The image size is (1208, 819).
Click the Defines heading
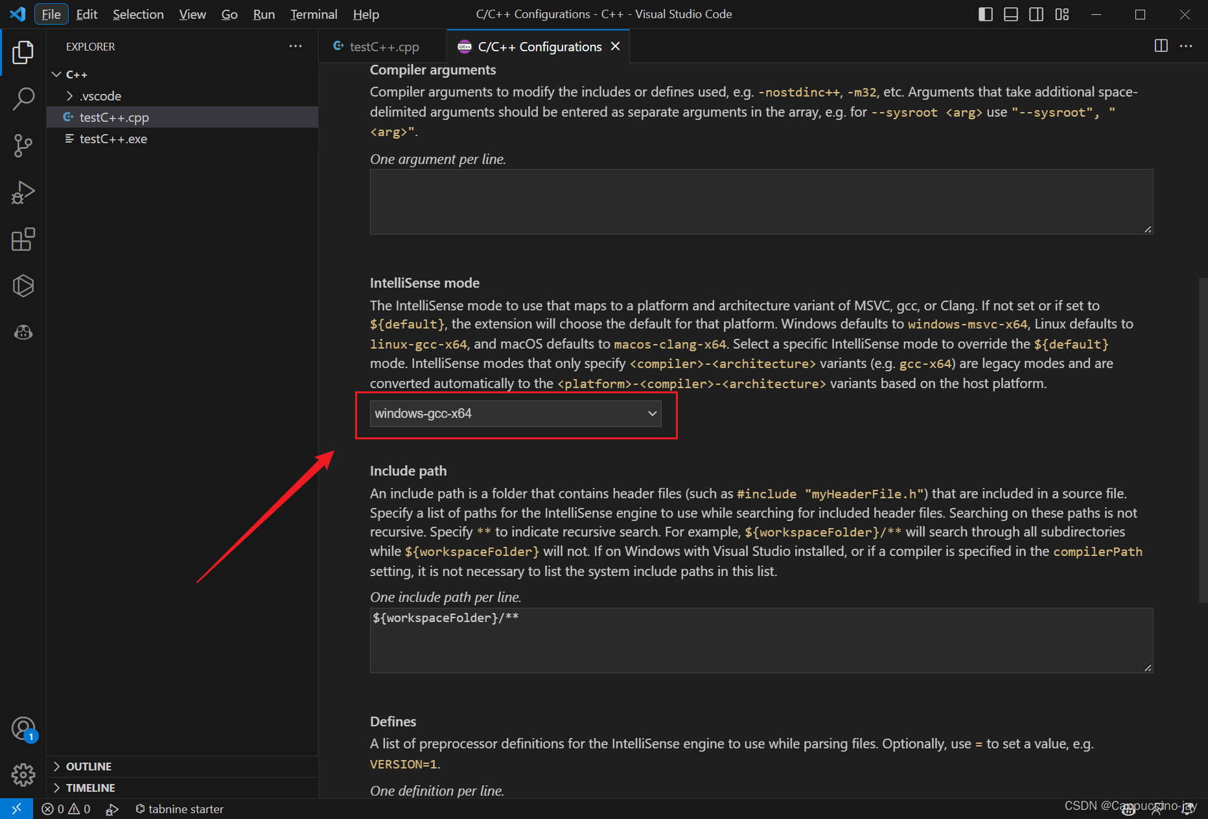(x=393, y=722)
